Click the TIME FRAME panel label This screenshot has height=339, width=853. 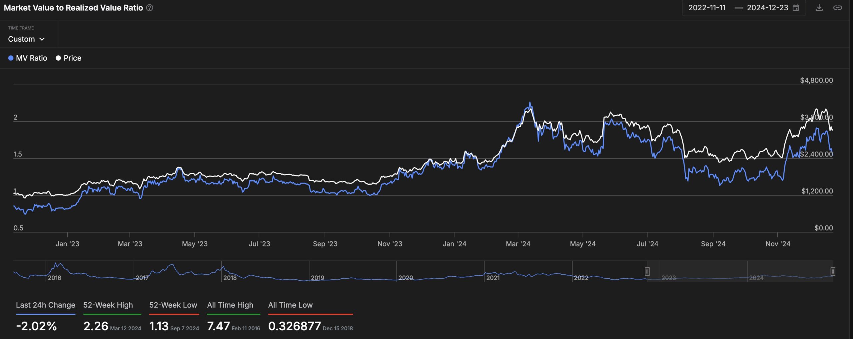tap(21, 28)
